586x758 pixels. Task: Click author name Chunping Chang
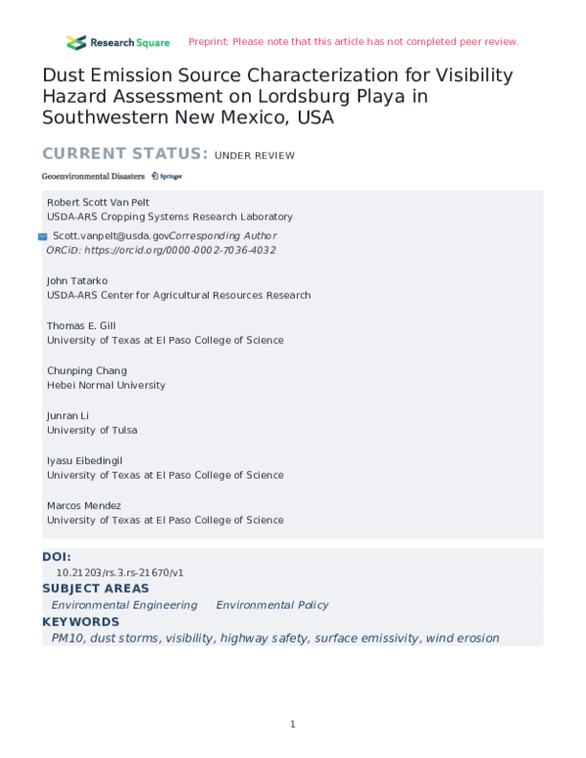click(x=87, y=370)
